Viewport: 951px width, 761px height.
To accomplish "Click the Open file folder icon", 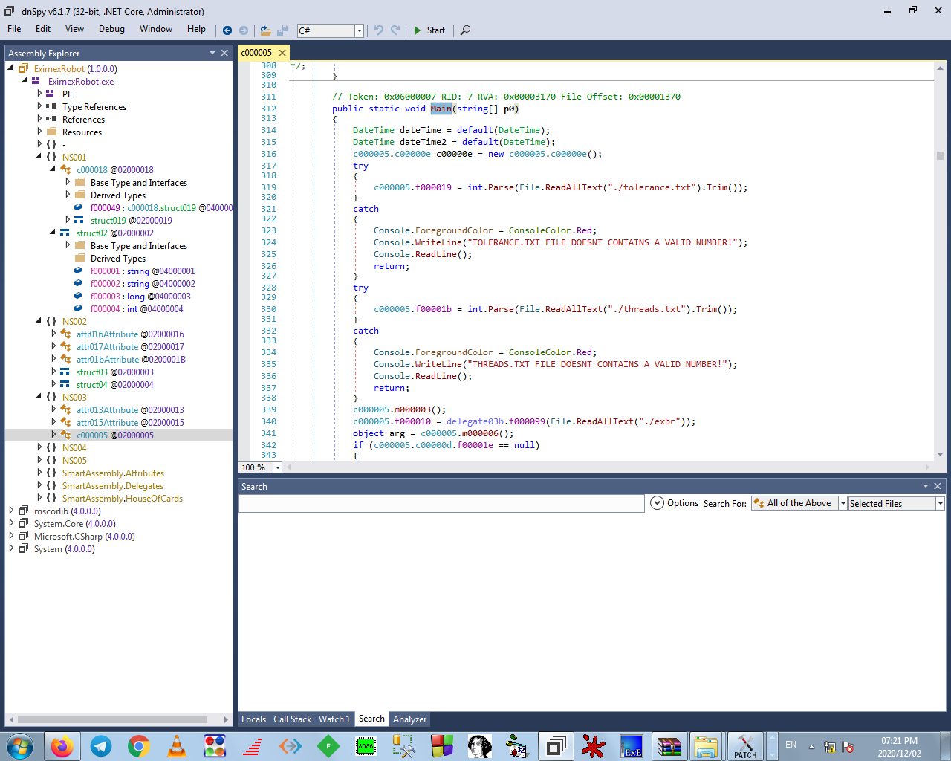I will click(265, 30).
